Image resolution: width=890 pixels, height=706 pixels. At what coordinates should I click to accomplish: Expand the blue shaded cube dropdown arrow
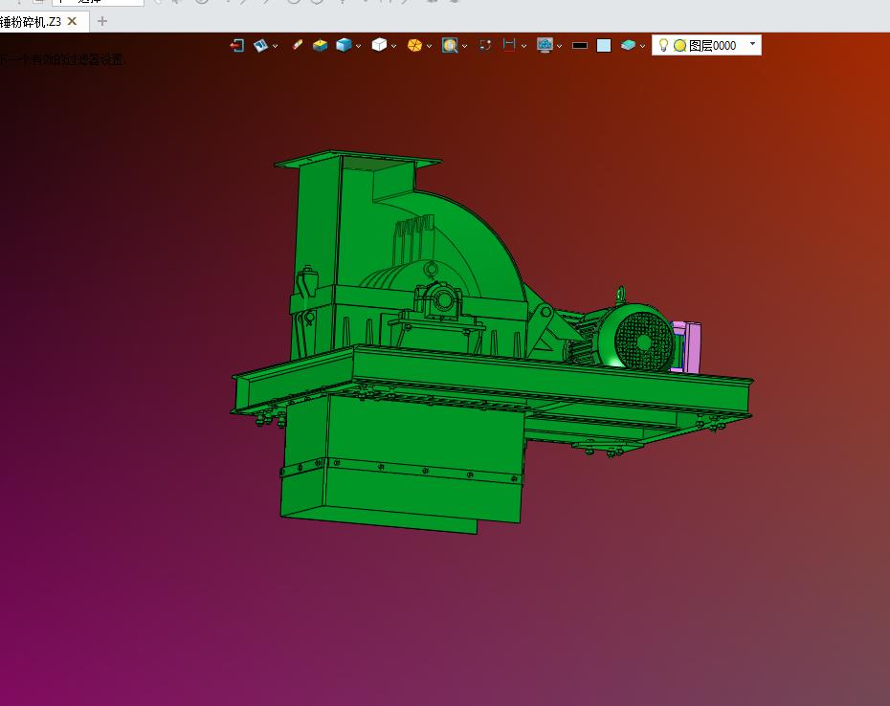(x=358, y=46)
